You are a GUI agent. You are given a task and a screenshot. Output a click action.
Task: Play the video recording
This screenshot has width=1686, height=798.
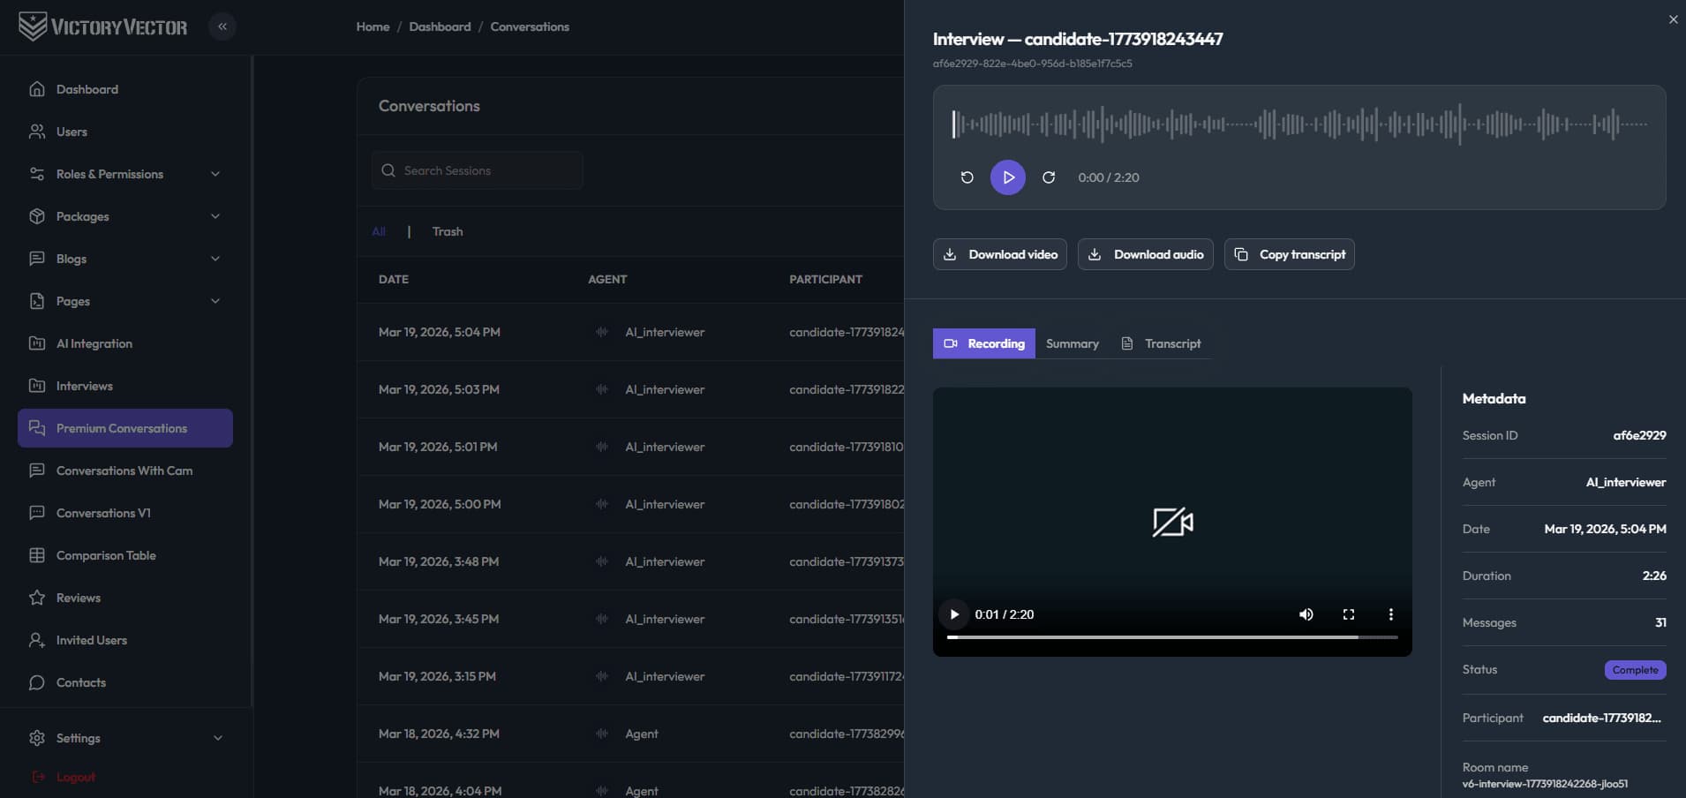[954, 614]
